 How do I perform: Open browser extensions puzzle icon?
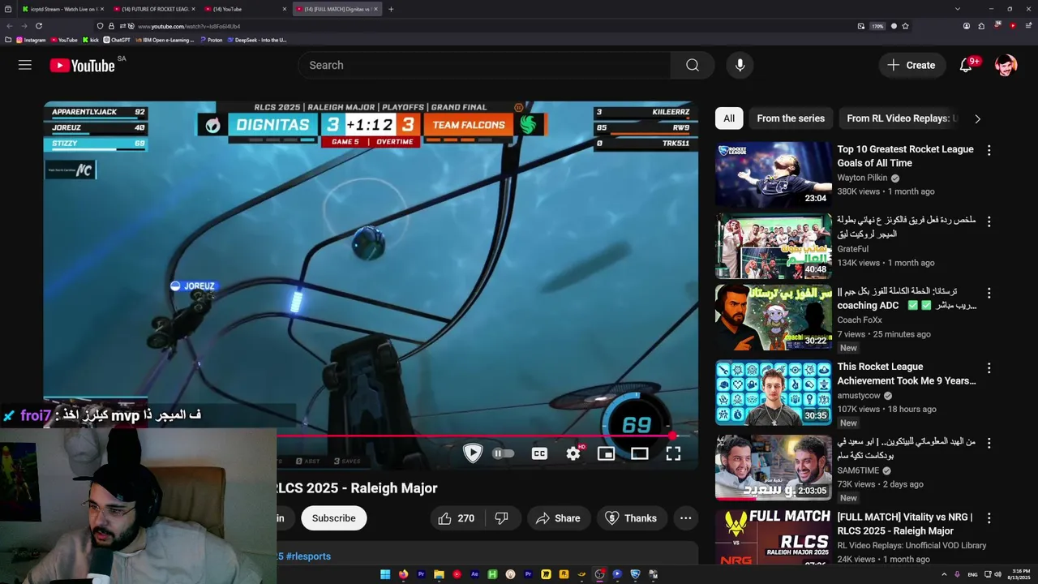coord(981,26)
